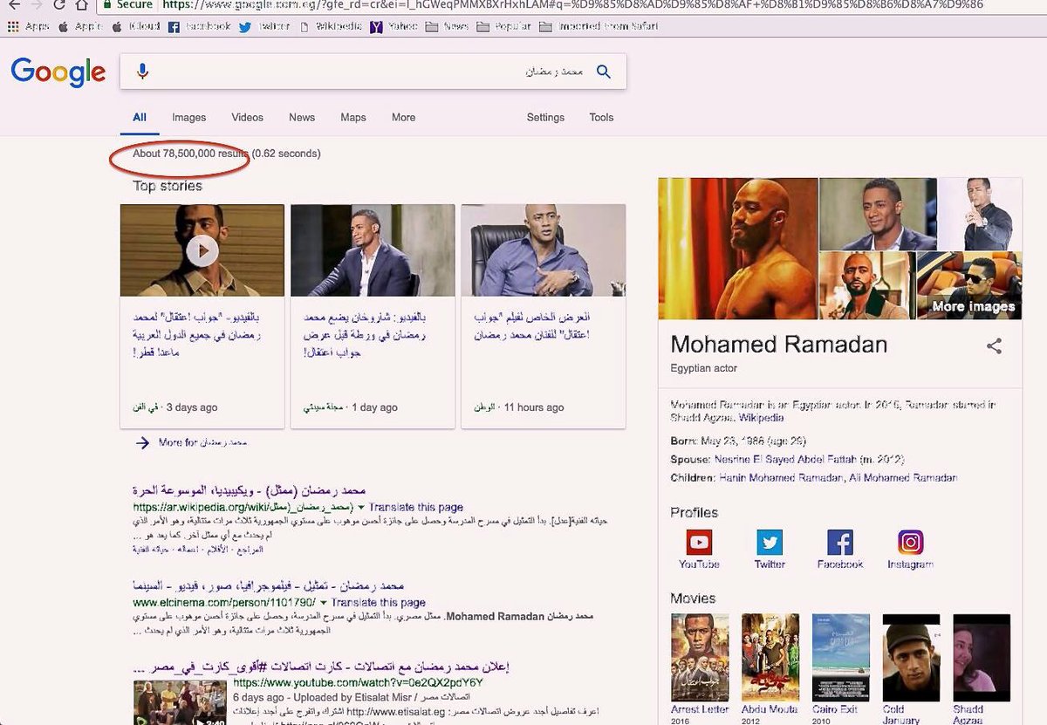This screenshot has width=1047, height=725.
Task: Open the YouTube profile icon
Action: pyautogui.click(x=699, y=543)
